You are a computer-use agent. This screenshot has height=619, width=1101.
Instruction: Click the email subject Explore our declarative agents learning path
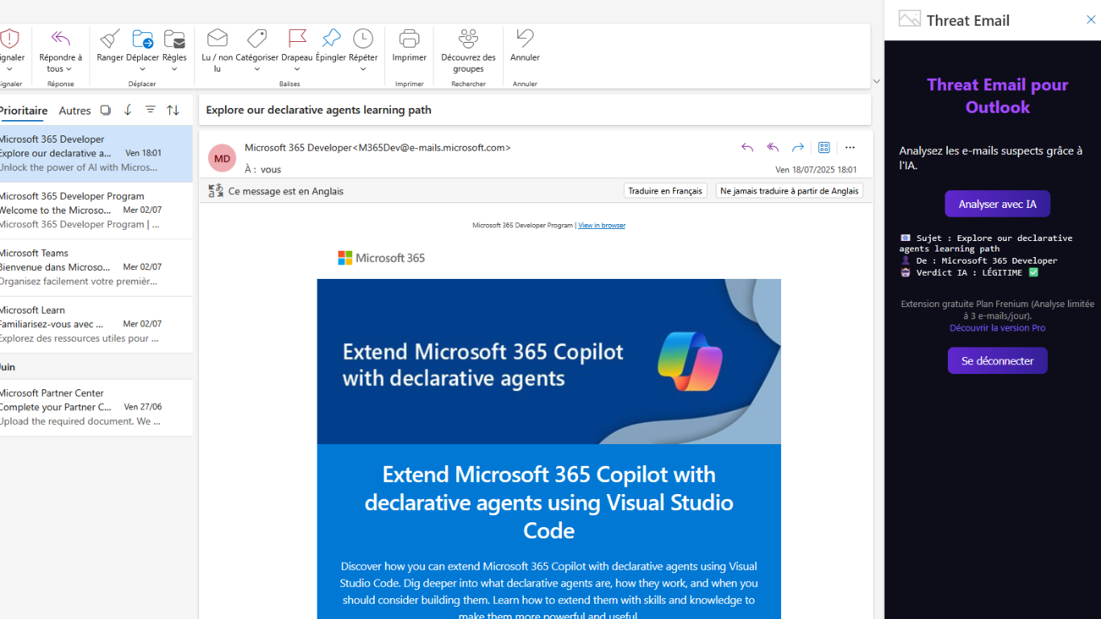coord(318,110)
